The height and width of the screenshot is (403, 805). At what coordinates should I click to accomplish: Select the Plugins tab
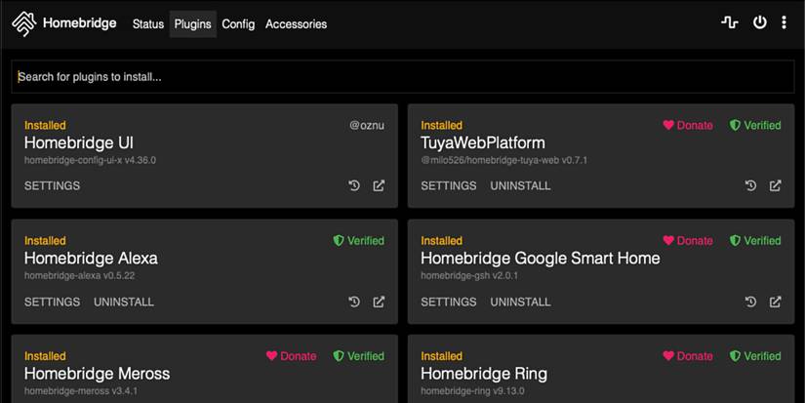tap(192, 23)
